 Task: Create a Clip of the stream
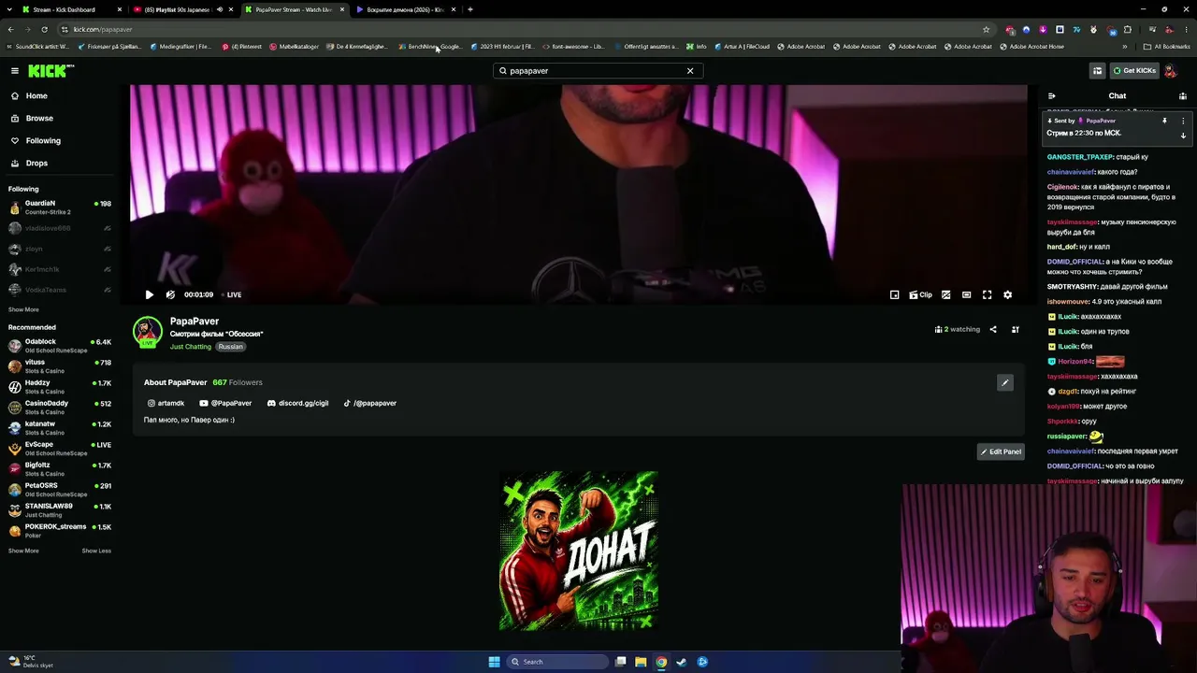920,294
